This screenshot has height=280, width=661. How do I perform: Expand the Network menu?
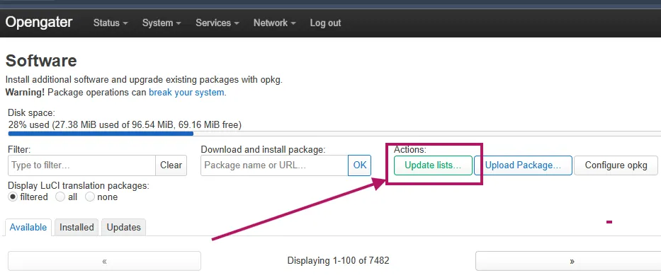(x=274, y=23)
